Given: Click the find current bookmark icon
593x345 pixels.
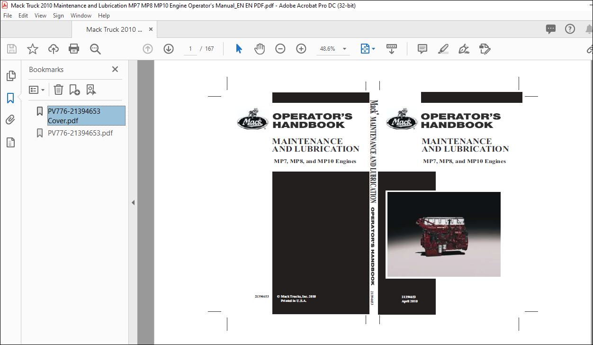Looking at the screenshot, I should click(x=91, y=90).
